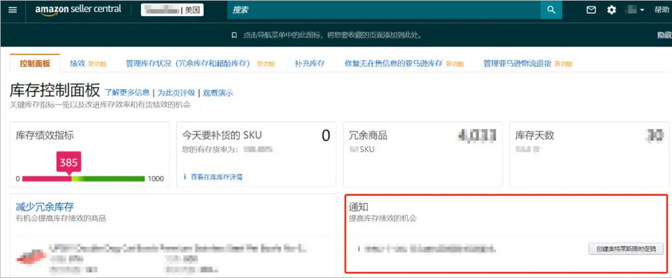Open the 了解更多信息 link
This screenshot has height=278, width=672.
click(127, 93)
